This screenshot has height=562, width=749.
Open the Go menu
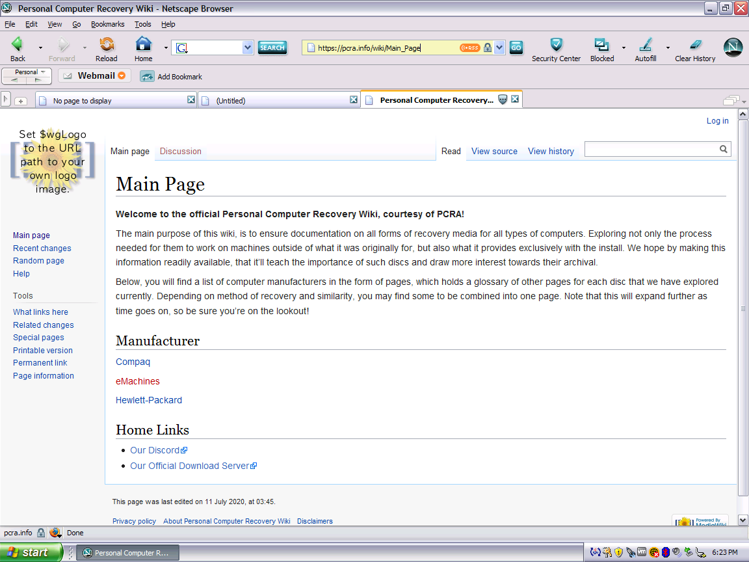tap(77, 24)
